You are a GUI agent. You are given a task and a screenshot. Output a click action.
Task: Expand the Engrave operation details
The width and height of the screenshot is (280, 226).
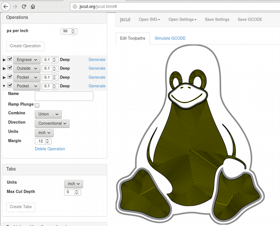pos(4,60)
